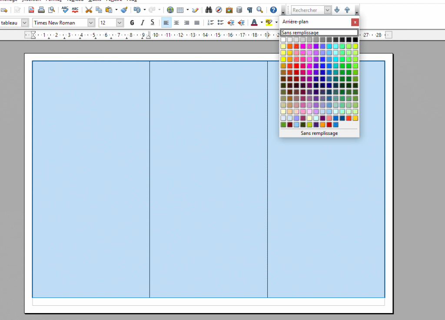Click inside the Rechercher search field

pyautogui.click(x=308, y=10)
